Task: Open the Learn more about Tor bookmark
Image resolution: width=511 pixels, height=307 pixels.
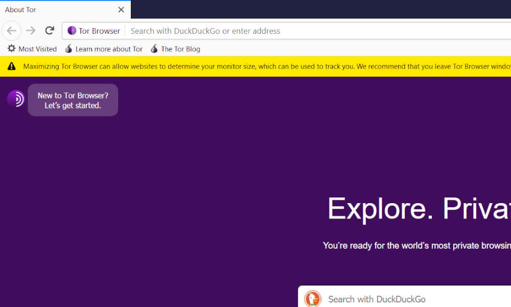Action: coord(104,49)
